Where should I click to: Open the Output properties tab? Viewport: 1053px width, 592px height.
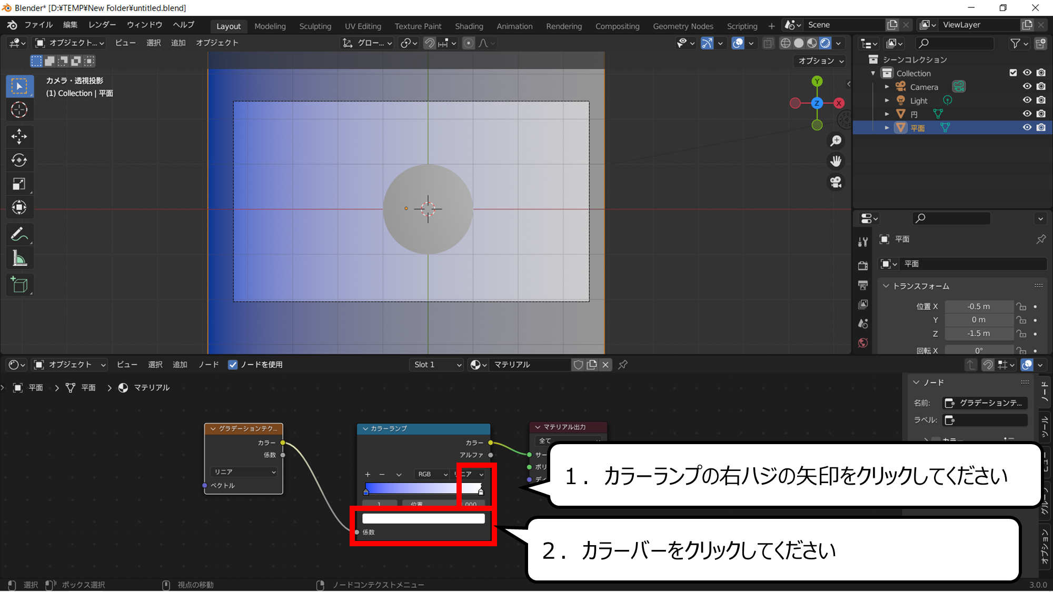click(x=863, y=285)
